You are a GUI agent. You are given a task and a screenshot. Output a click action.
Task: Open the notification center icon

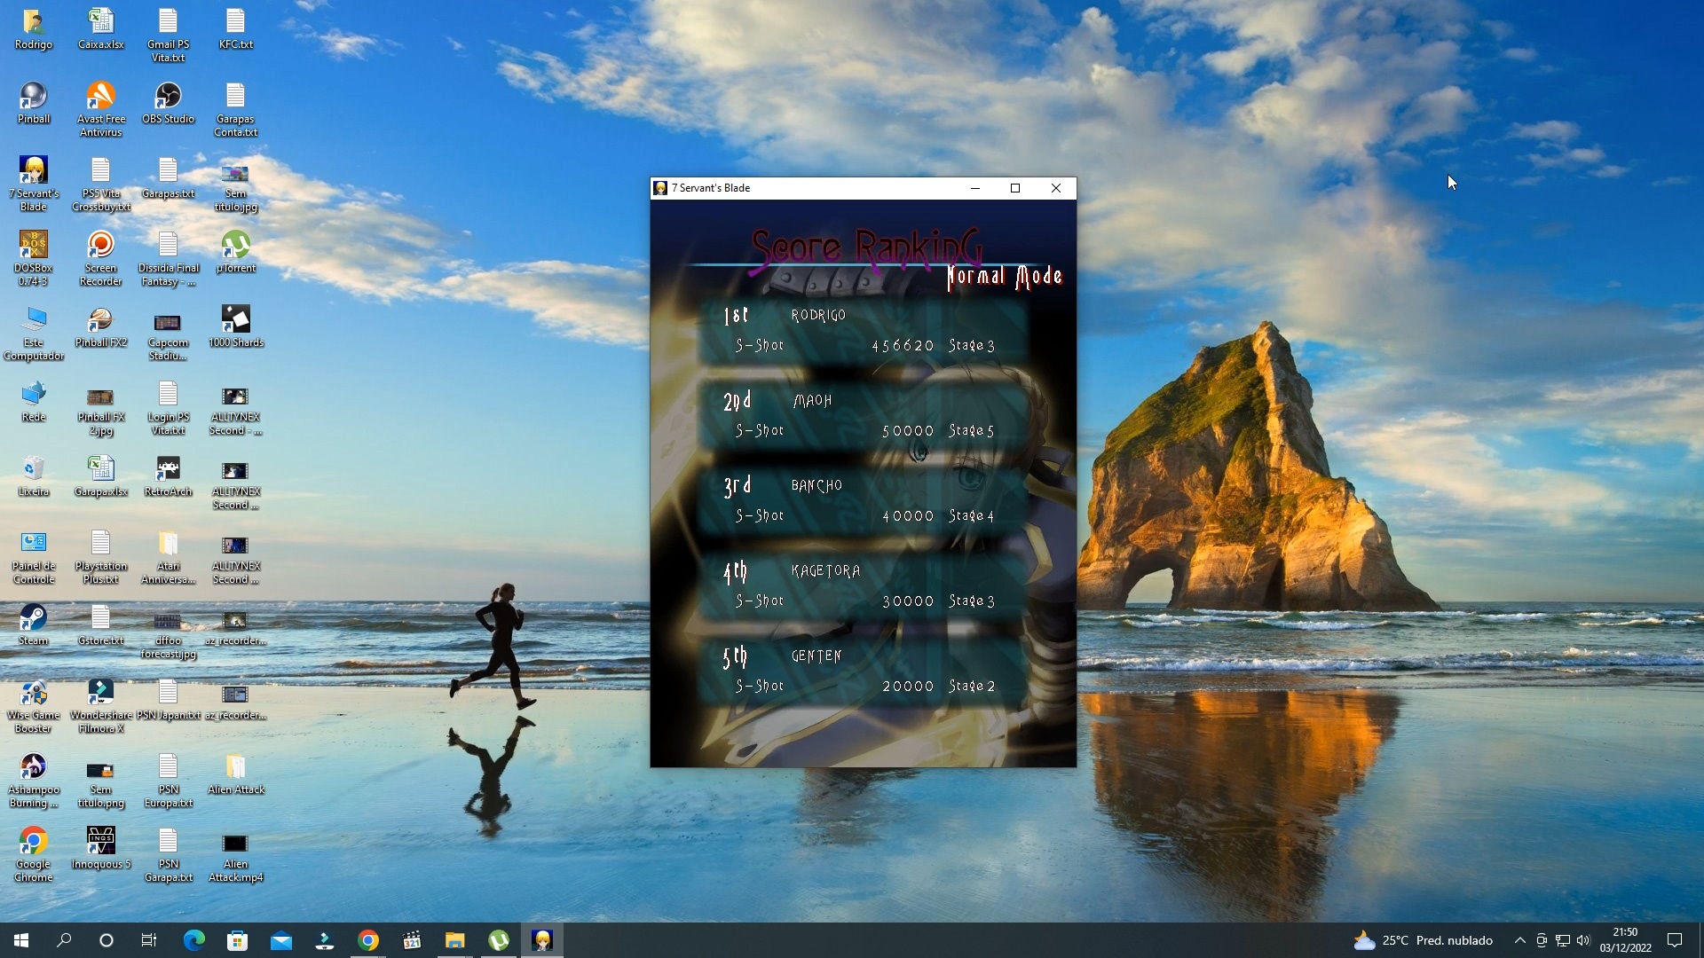(1675, 940)
